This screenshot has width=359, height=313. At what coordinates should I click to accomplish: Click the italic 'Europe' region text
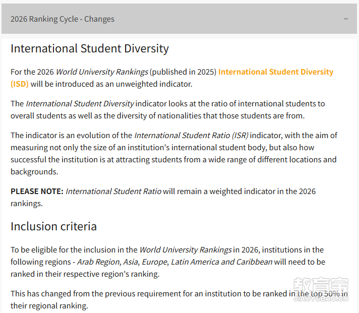point(155,262)
